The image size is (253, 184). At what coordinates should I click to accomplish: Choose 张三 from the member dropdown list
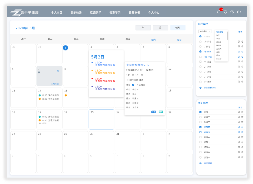click(218, 35)
